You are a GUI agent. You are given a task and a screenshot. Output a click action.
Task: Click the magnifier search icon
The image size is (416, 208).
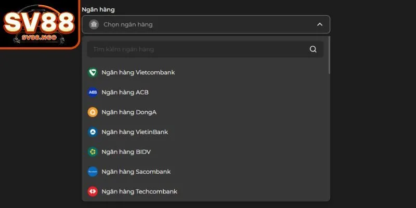pos(313,49)
